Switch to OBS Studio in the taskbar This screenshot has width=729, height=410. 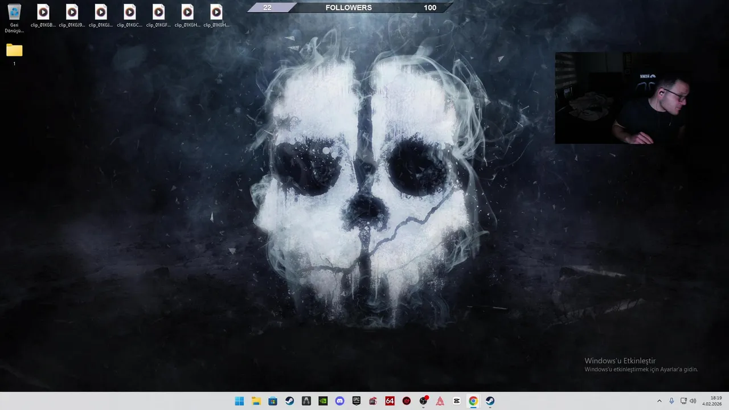[x=423, y=401]
